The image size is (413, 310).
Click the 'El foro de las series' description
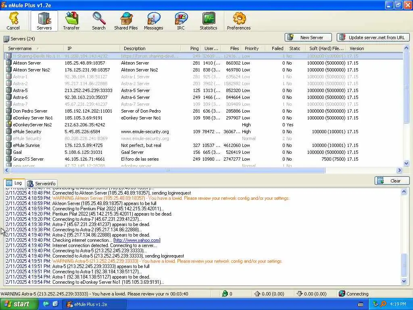tap(140, 159)
